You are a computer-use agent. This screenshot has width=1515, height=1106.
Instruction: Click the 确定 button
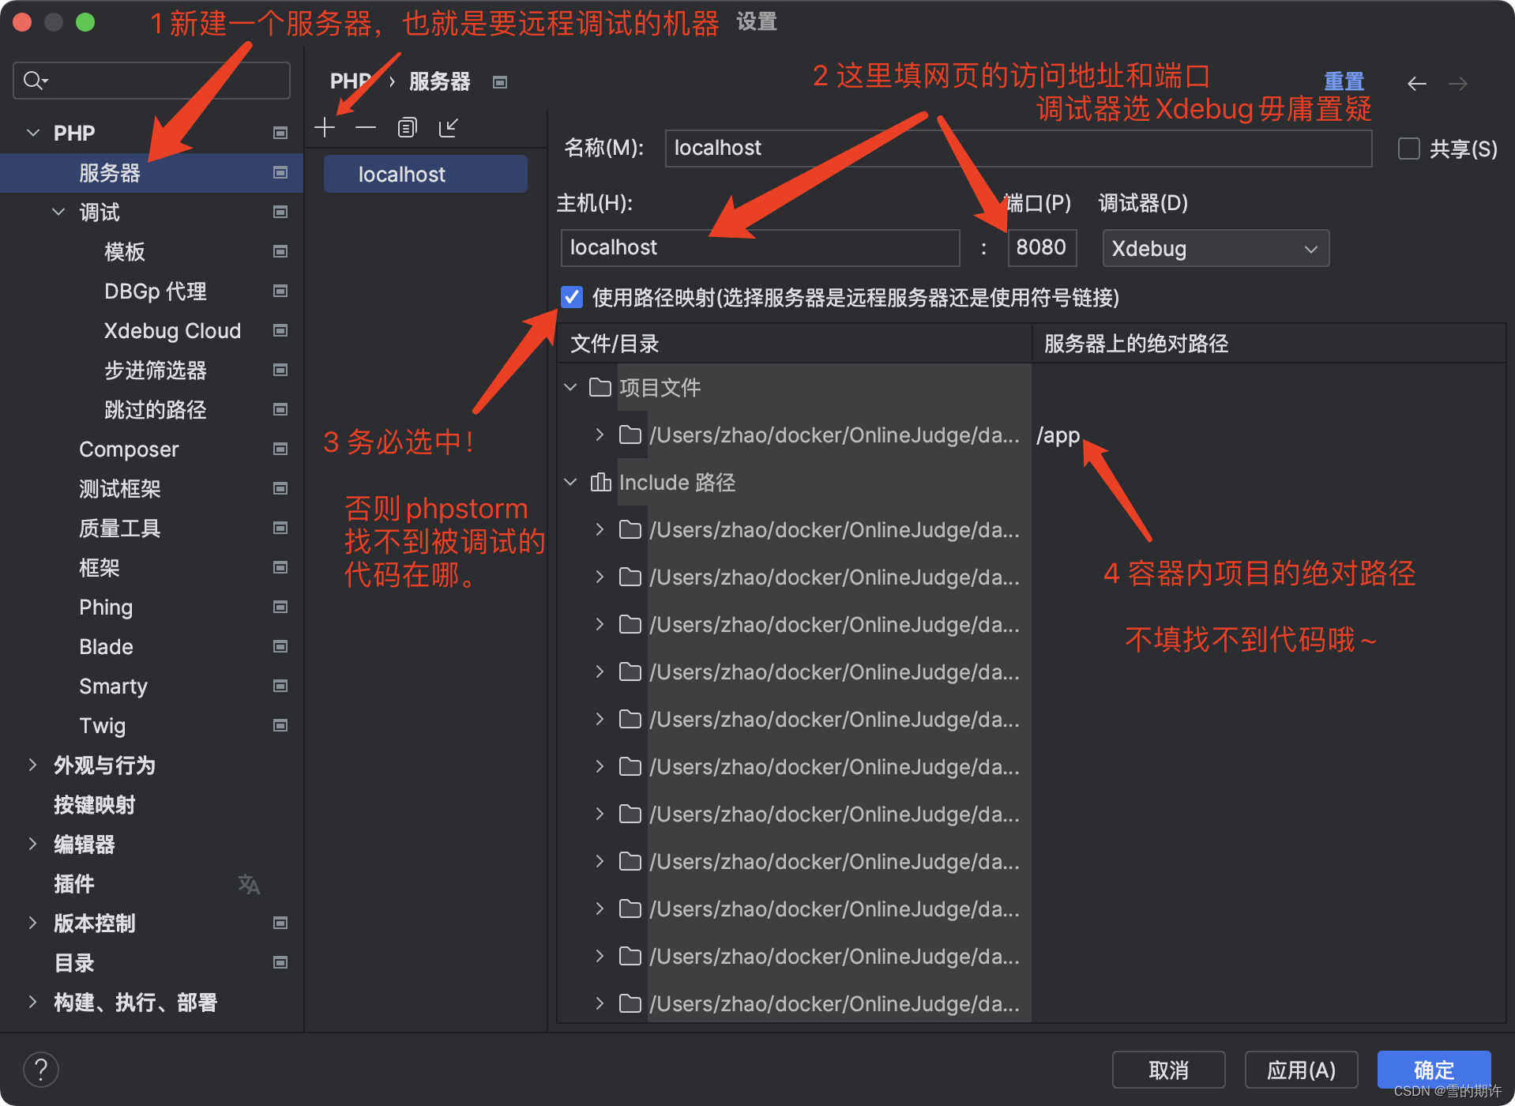1434,1070
